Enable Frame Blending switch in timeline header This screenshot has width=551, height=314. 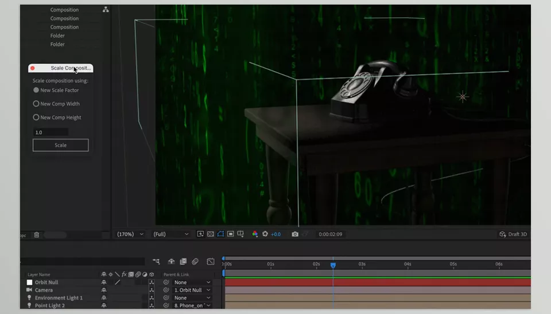tap(183, 261)
